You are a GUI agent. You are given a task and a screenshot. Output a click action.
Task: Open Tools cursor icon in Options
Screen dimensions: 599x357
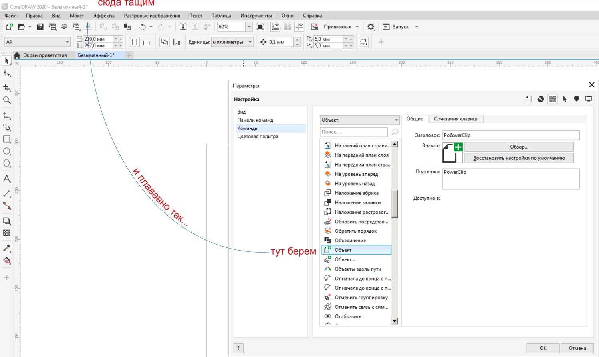pyautogui.click(x=565, y=99)
